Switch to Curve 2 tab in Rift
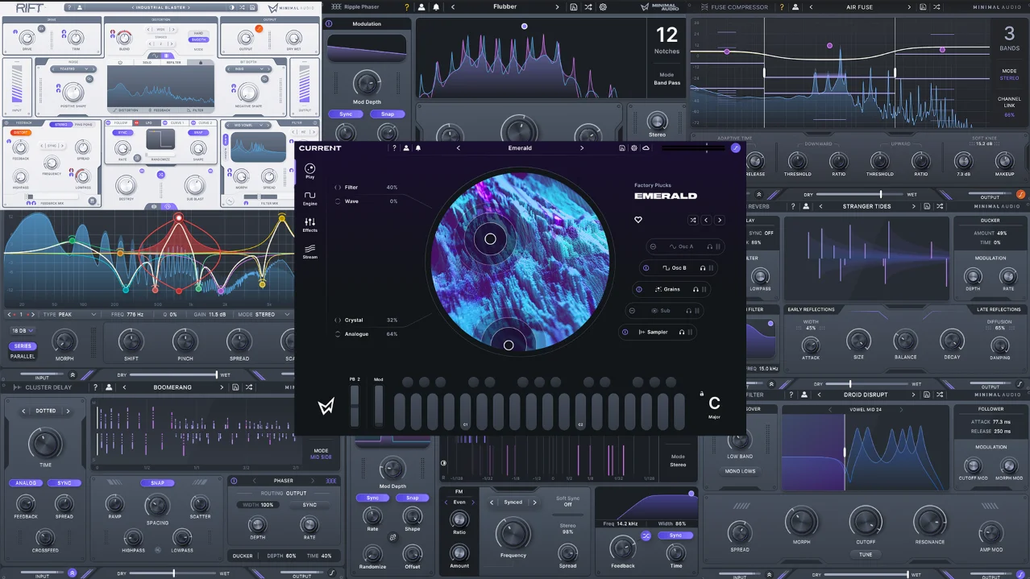 pyautogui.click(x=204, y=123)
